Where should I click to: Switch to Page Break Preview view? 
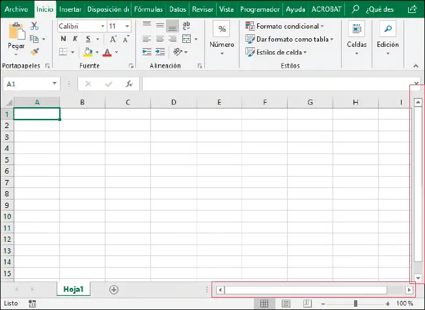(x=307, y=304)
